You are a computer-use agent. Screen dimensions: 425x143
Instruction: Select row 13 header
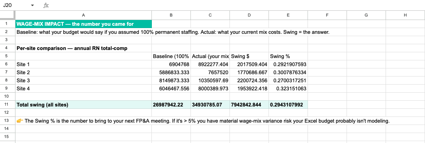click(7, 121)
